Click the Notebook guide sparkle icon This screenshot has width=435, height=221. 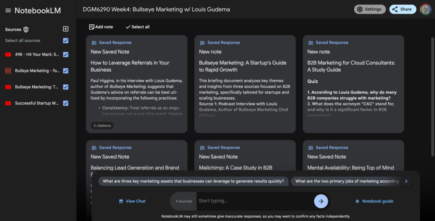click(x=357, y=201)
